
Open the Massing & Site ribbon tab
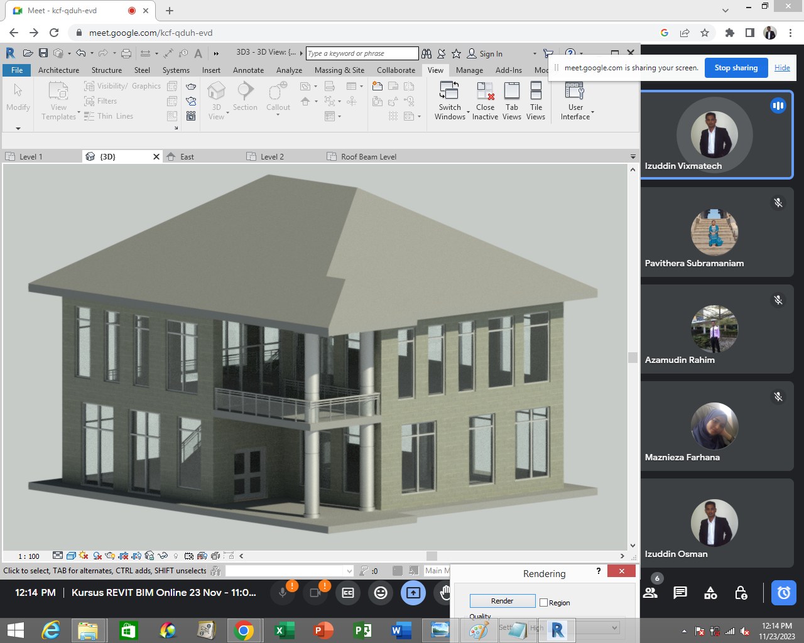(339, 70)
